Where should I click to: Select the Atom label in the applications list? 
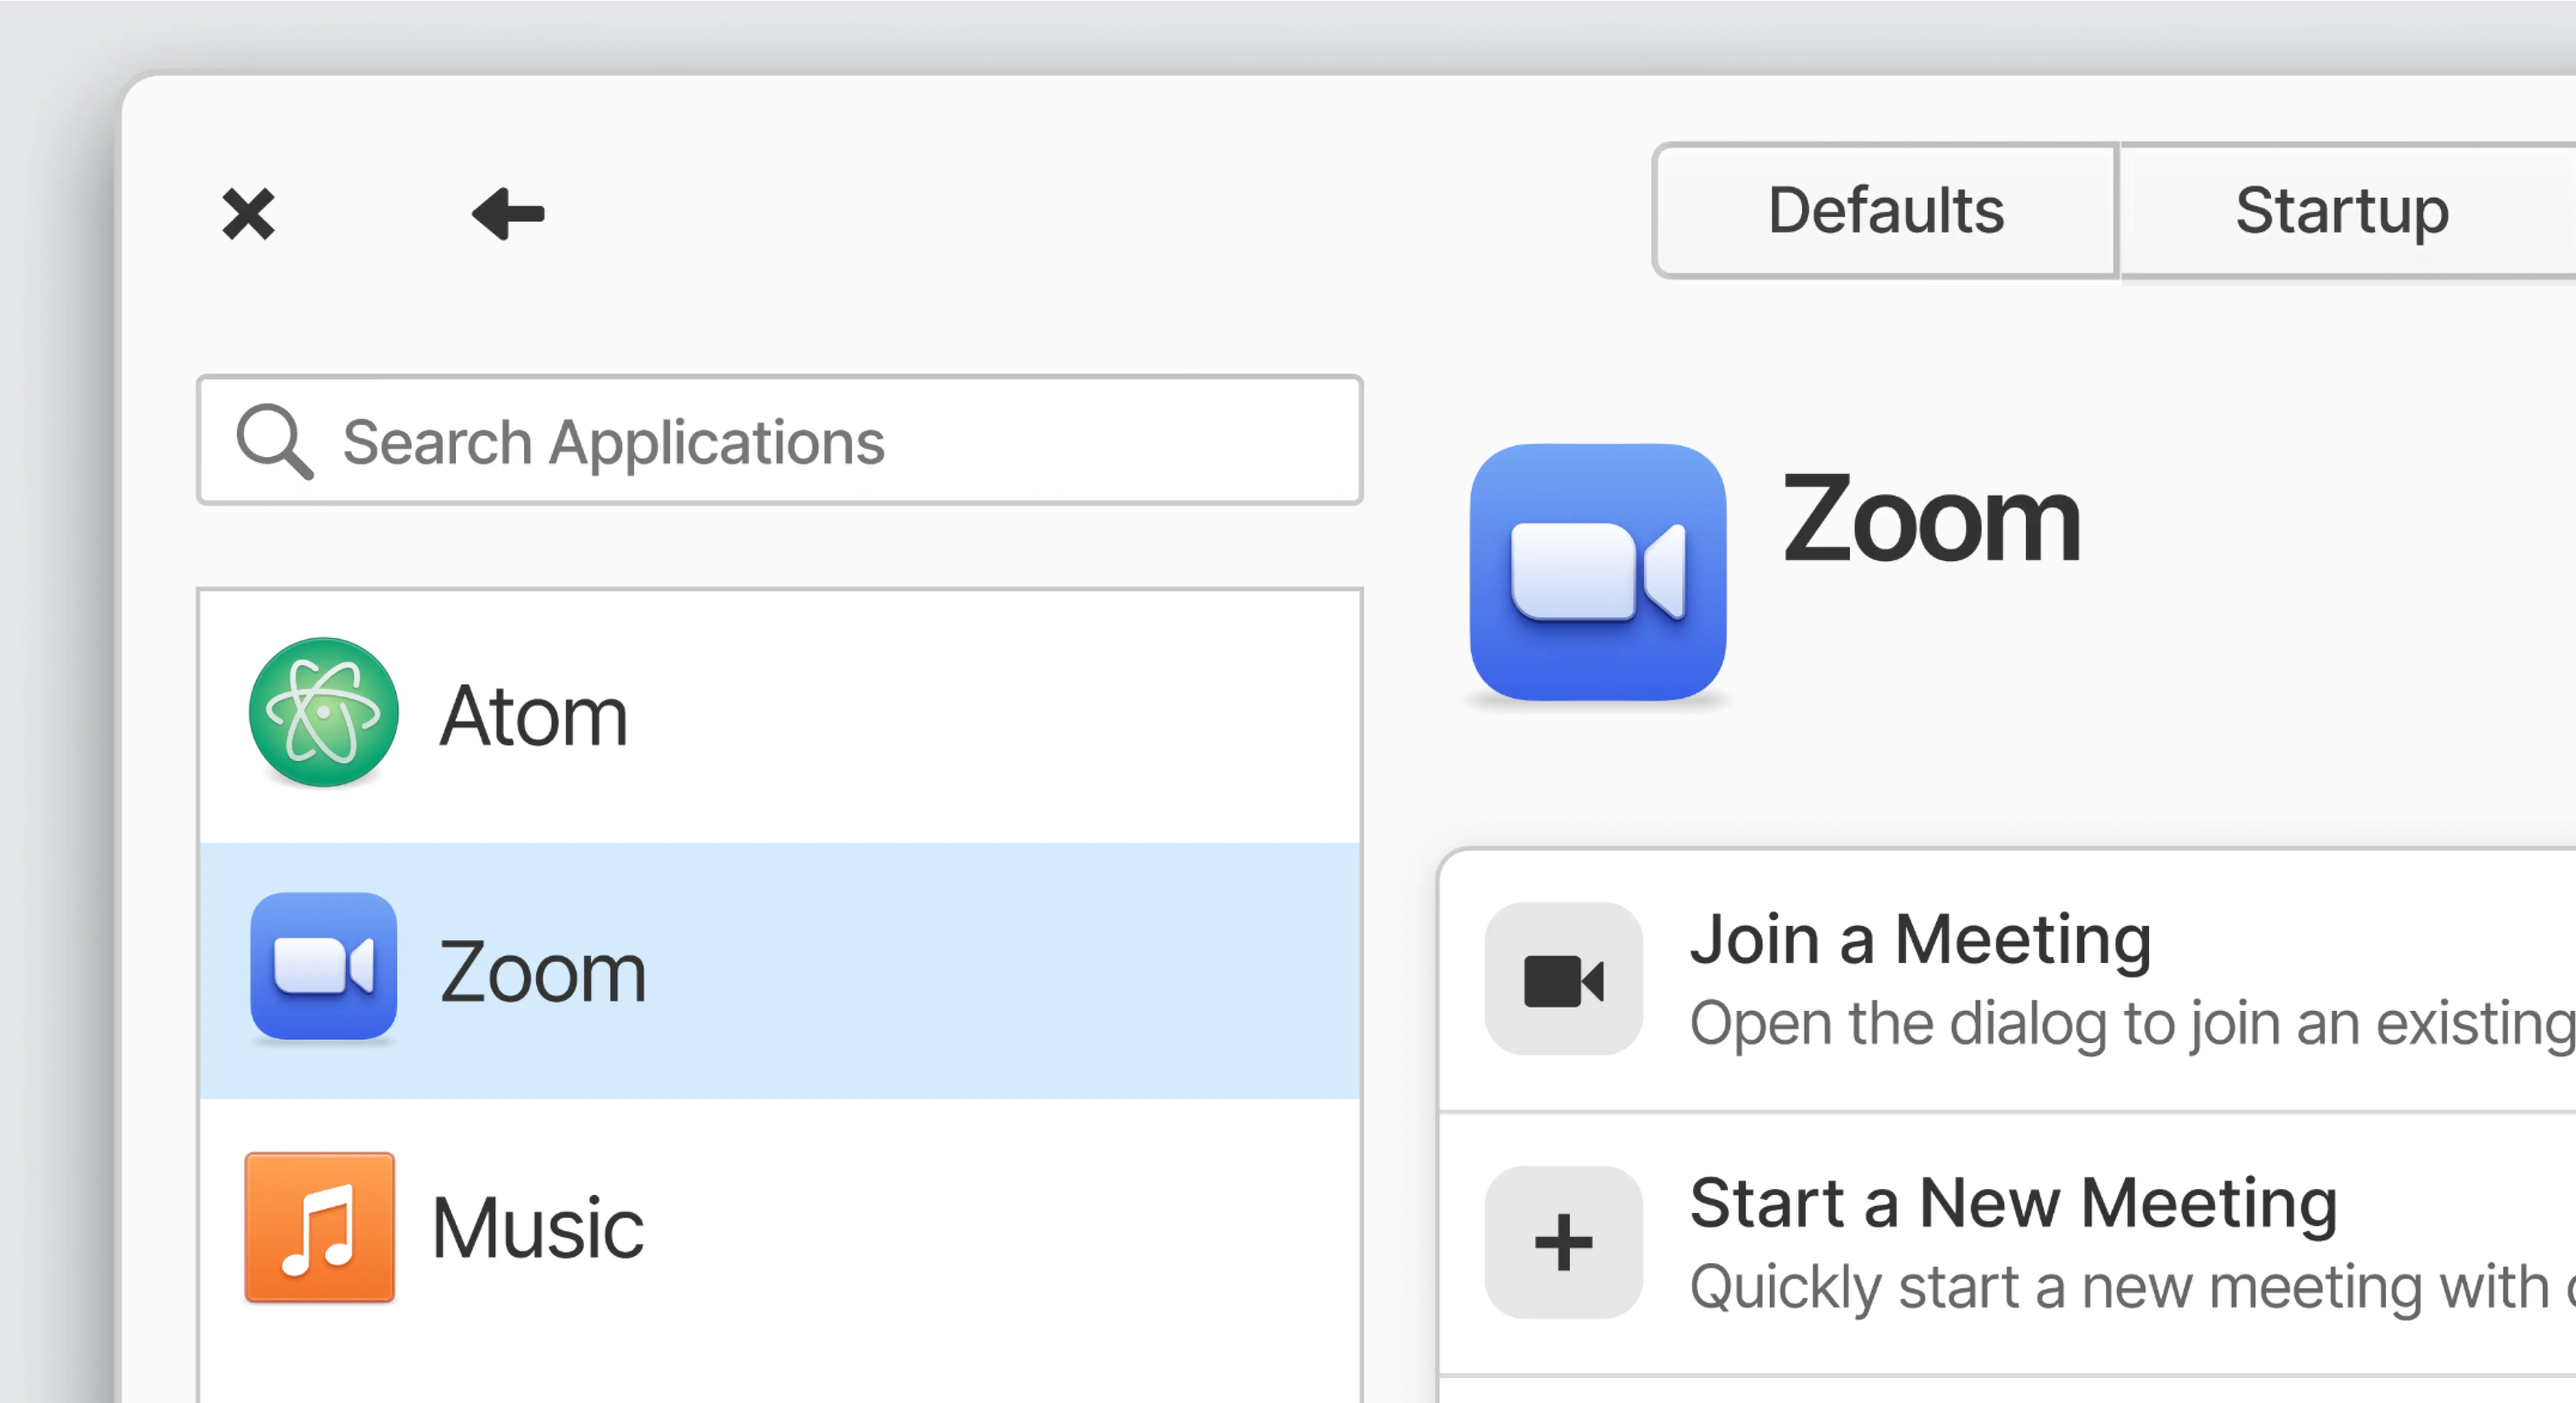(x=534, y=715)
